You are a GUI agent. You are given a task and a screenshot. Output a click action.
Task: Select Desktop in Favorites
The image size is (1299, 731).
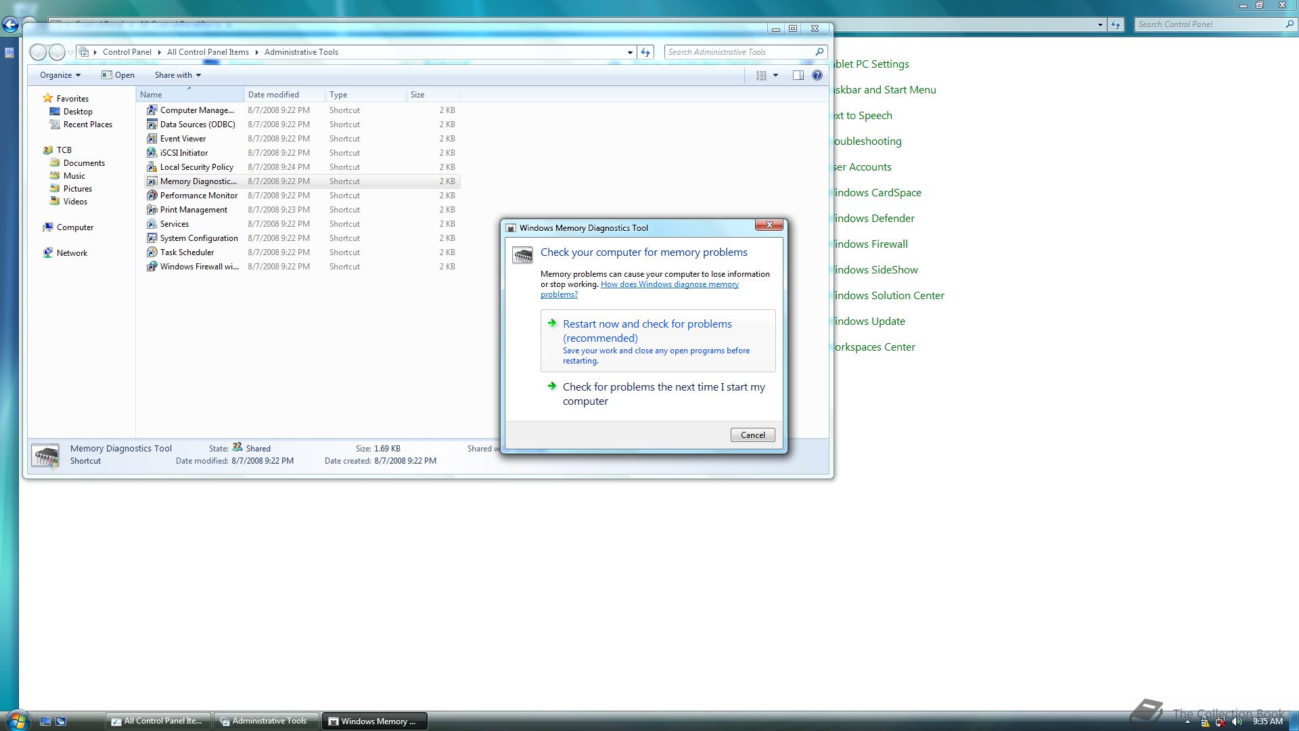[x=71, y=112]
